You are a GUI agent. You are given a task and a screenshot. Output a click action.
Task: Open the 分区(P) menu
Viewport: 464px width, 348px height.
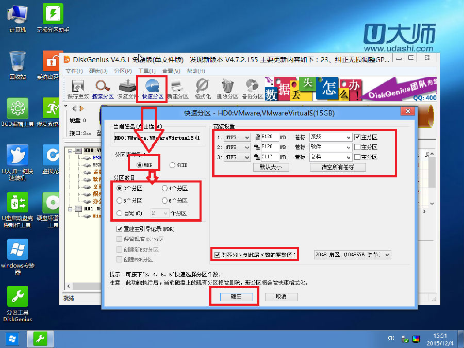click(123, 71)
